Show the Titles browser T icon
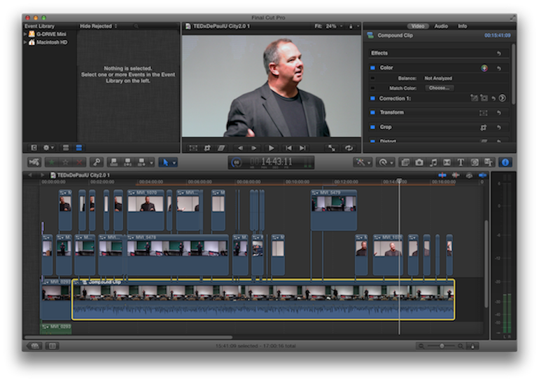The width and height of the screenshot is (539, 382). pyautogui.click(x=461, y=162)
